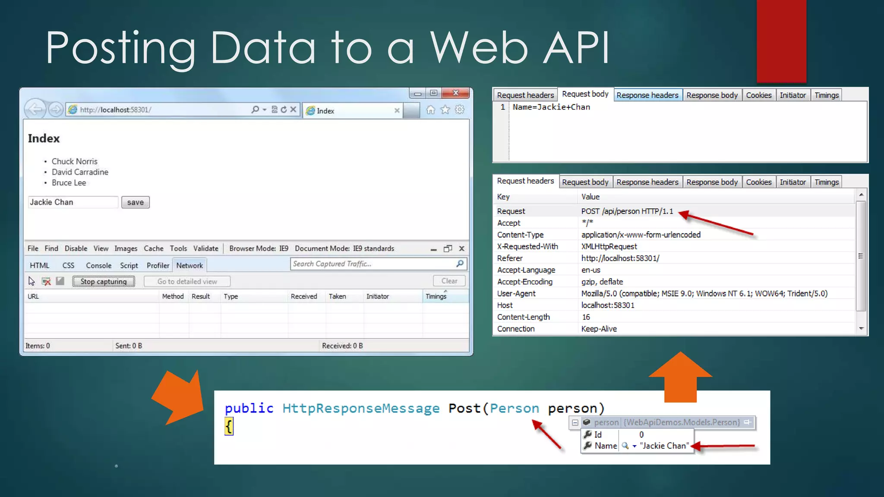Image resolution: width=884 pixels, height=497 pixels.
Task: Click the search magnifier in address bar
Action: click(256, 110)
